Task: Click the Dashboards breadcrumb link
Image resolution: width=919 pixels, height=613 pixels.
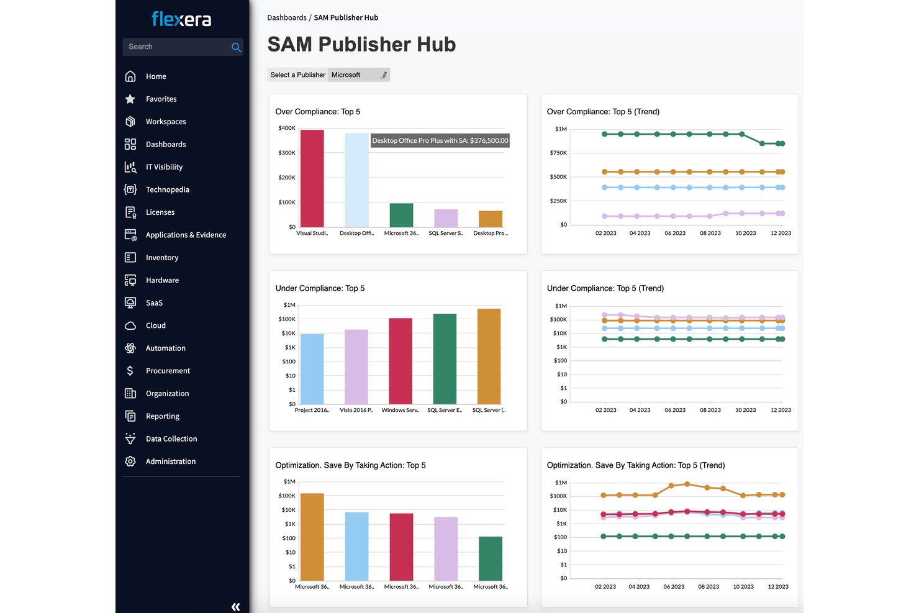Action: 287,17
